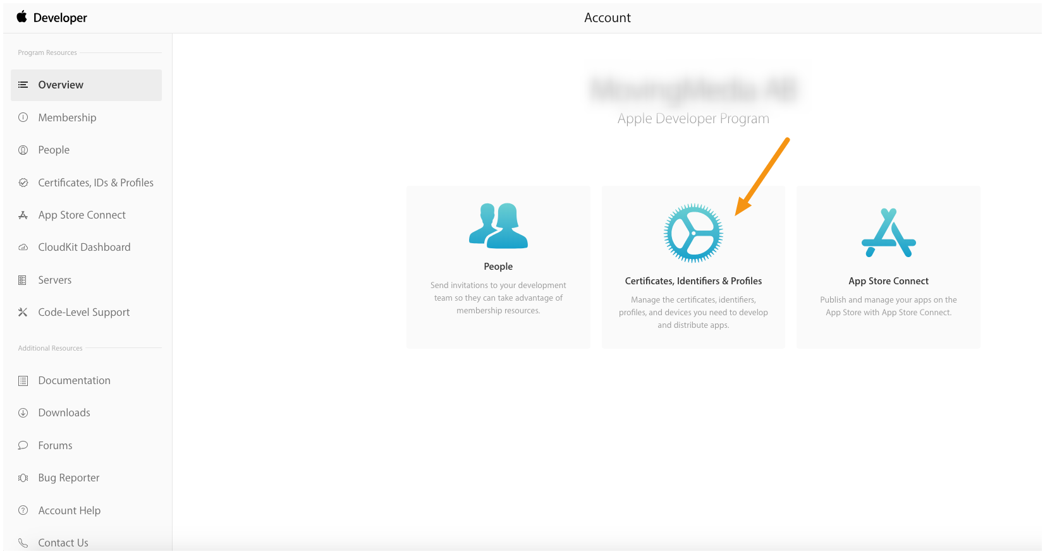1045x554 pixels.
Task: Click the Apple Developer Program subtitle
Action: 694,119
